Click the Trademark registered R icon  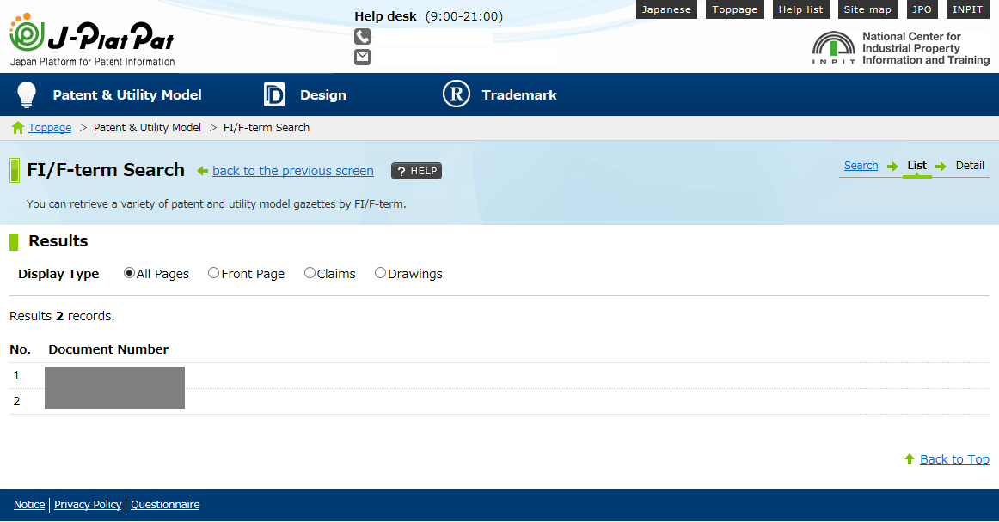[x=457, y=94]
